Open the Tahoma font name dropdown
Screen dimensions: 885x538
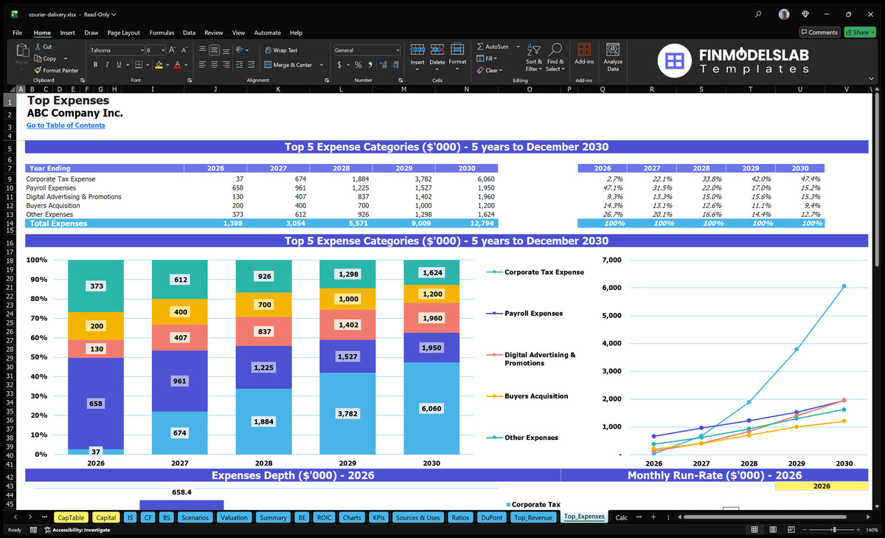click(142, 50)
